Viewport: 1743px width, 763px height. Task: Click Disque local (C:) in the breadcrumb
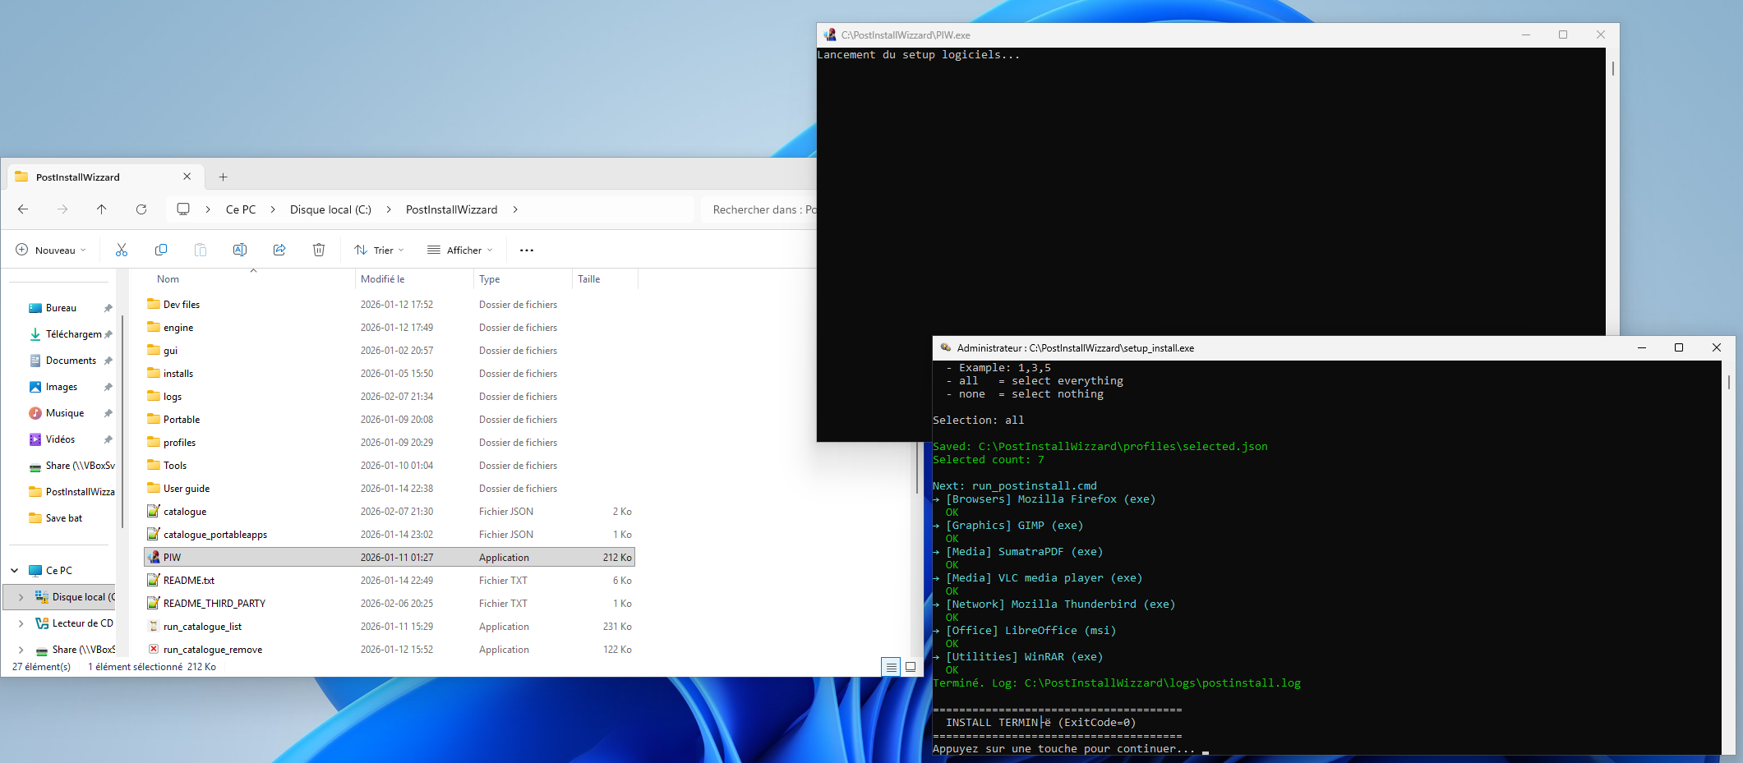coord(330,209)
